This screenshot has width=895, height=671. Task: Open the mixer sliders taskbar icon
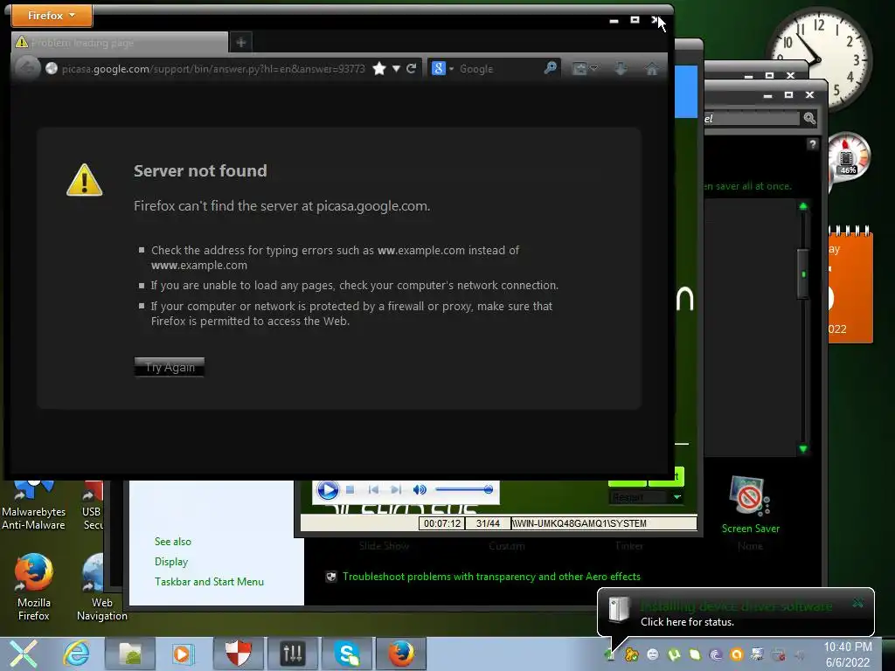coord(293,654)
